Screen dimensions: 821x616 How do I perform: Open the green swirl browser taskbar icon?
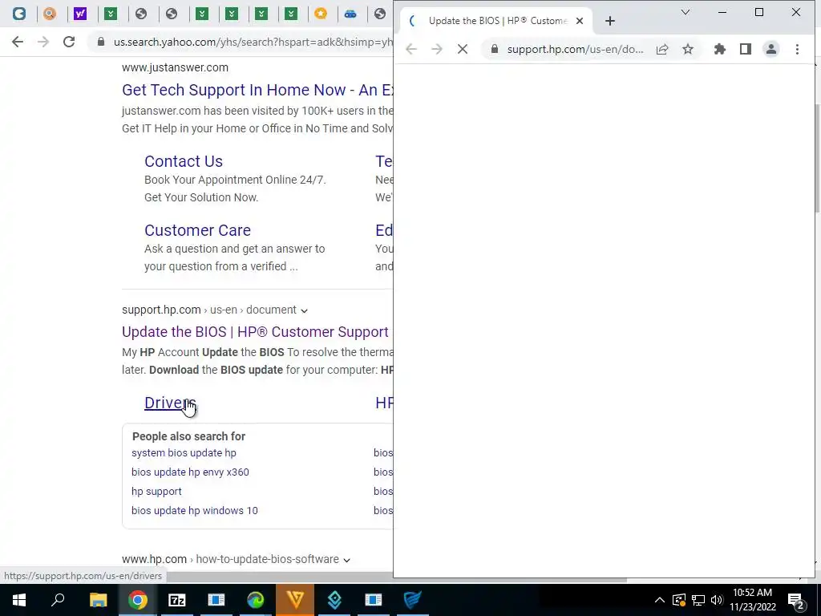[x=256, y=600]
